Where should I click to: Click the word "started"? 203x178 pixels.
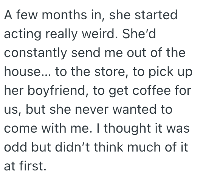coord(156,15)
